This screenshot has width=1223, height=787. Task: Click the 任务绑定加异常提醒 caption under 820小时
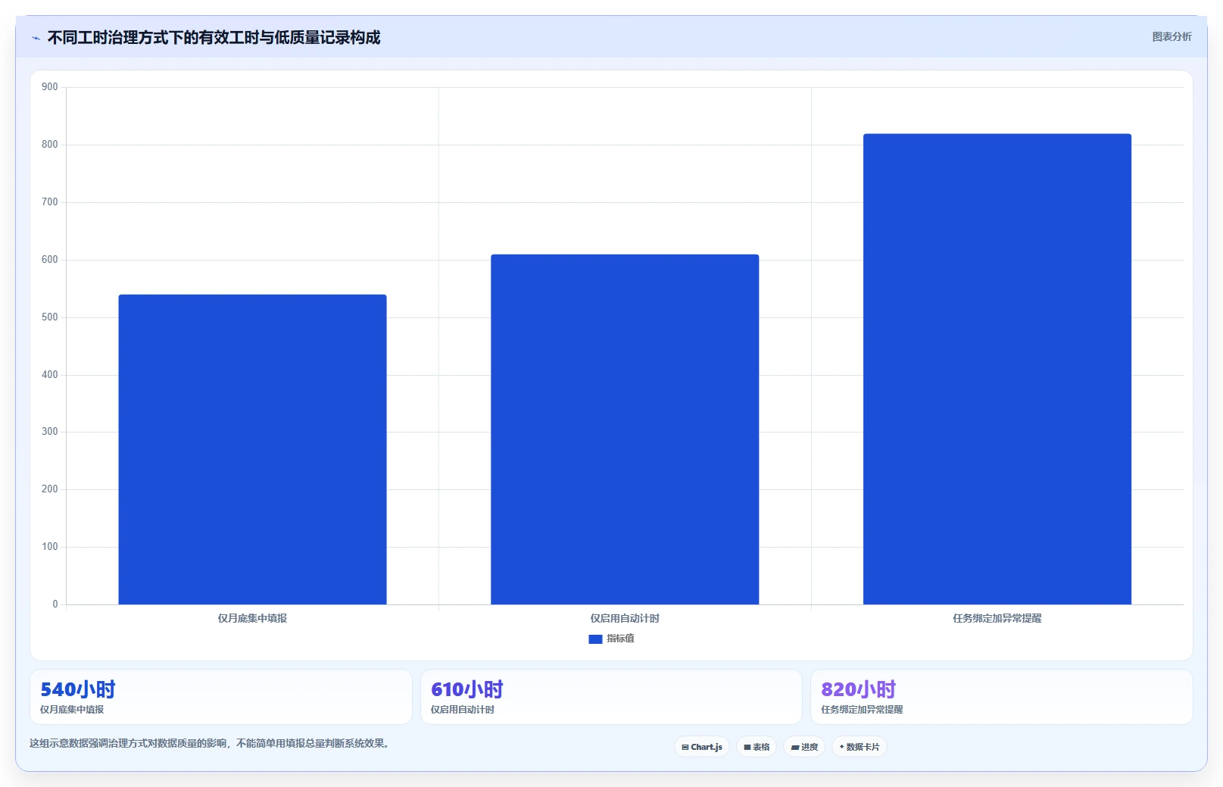pos(862,710)
